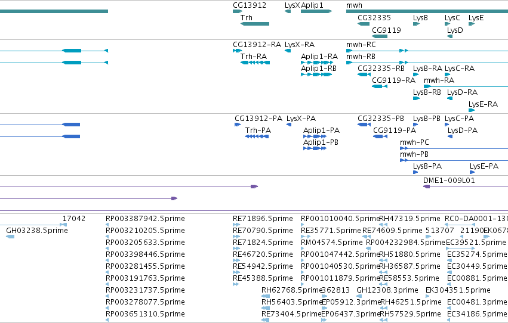Select EST RE45388.5prime

[263, 278]
